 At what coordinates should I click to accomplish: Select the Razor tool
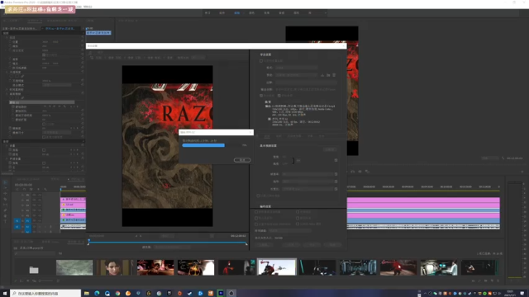(5, 199)
